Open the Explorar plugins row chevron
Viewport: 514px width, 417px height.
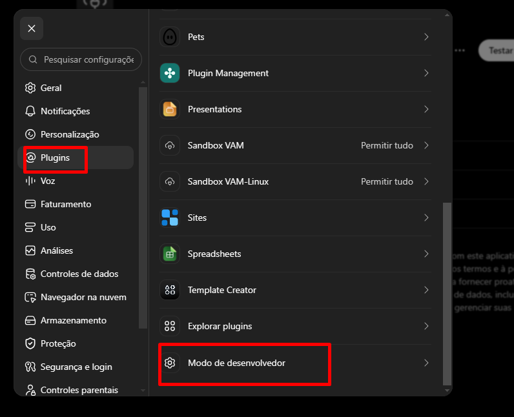click(426, 326)
